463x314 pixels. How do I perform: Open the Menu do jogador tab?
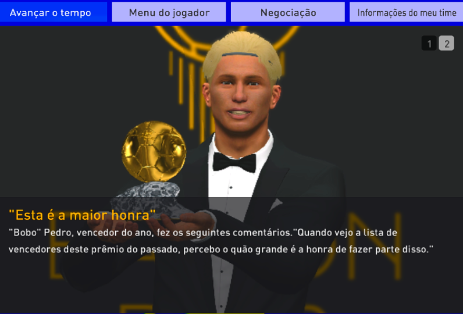(x=169, y=12)
